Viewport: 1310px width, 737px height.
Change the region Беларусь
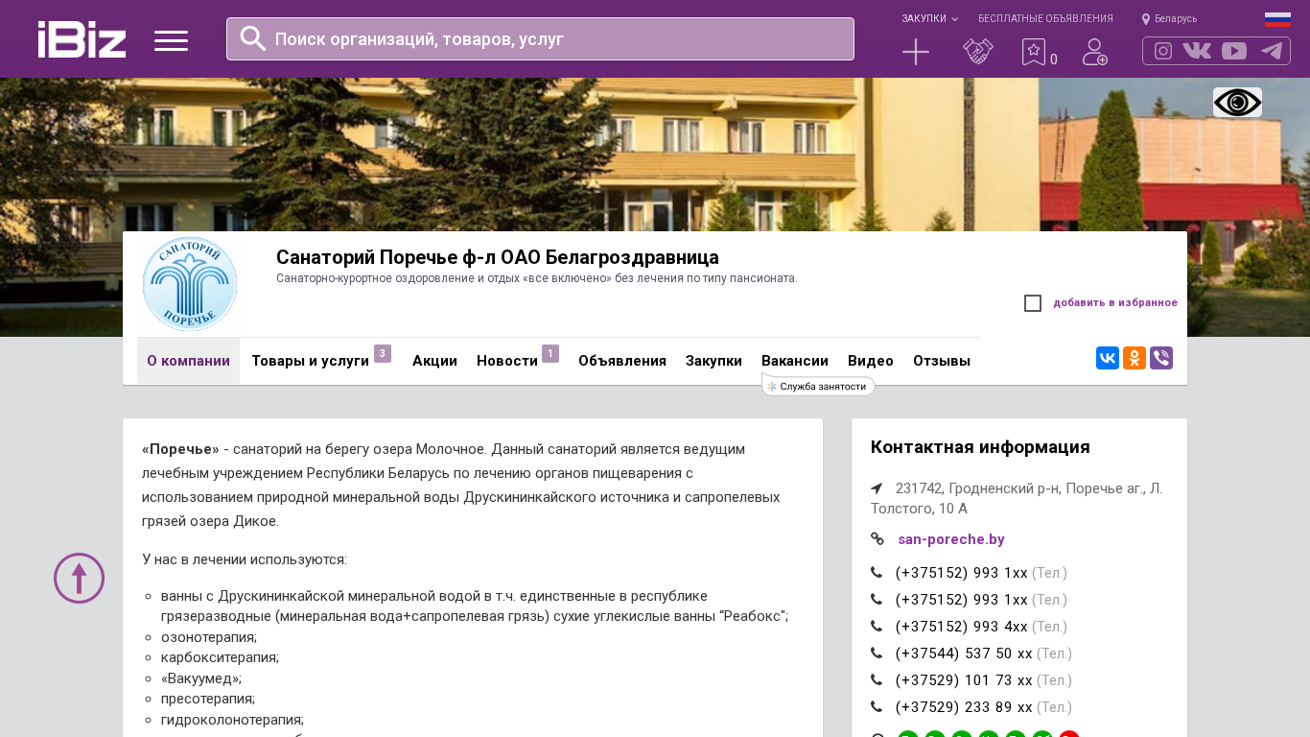(x=1169, y=18)
